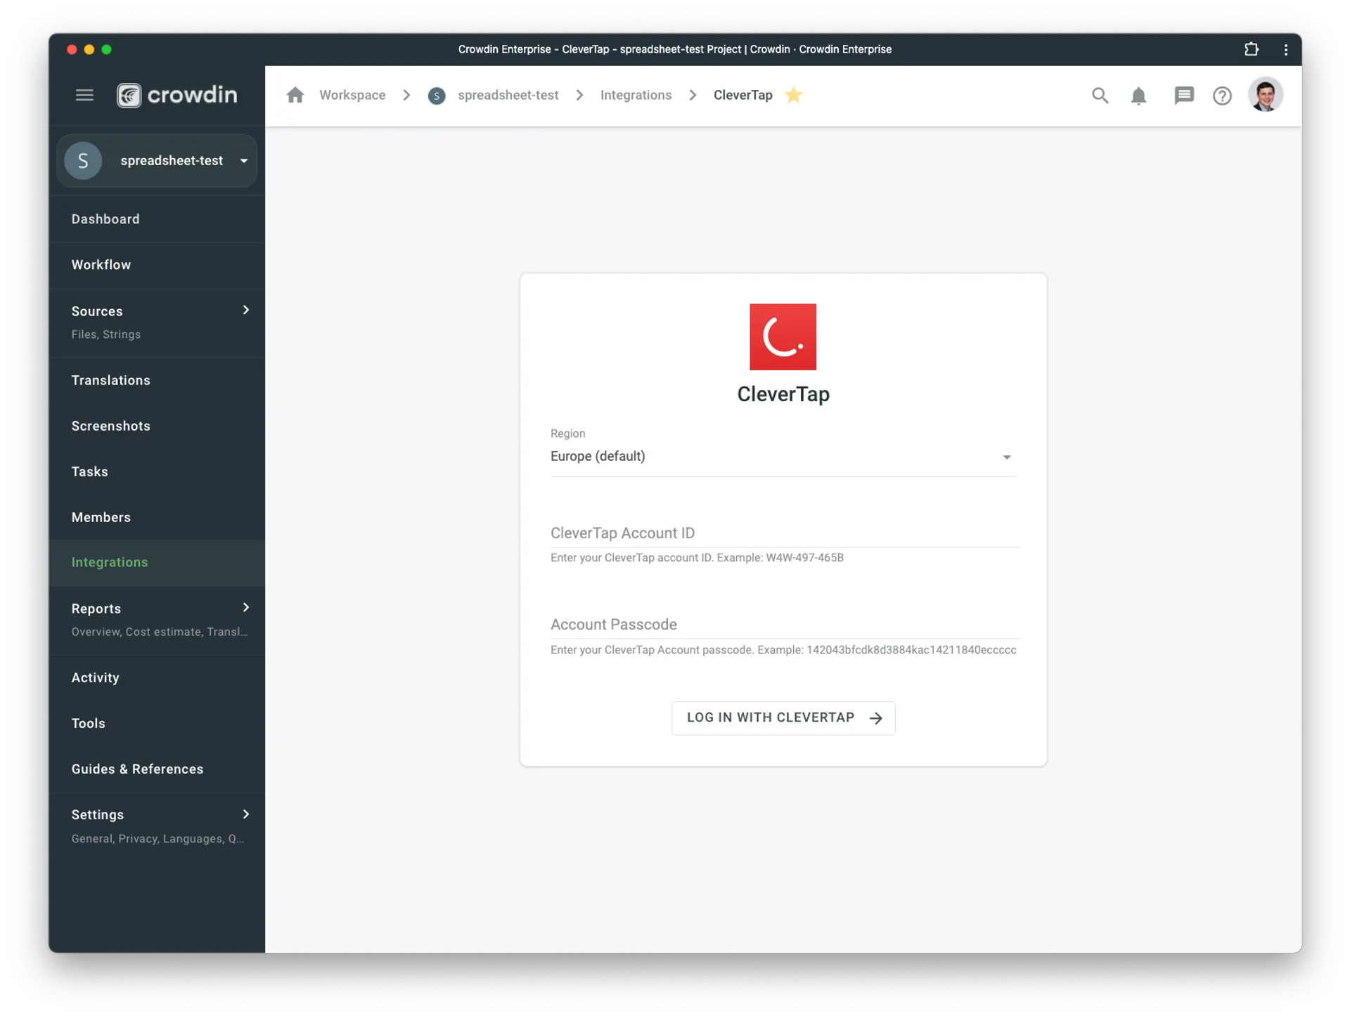Expand the Settings submenu chevron
The width and height of the screenshot is (1350, 1016).
(246, 814)
